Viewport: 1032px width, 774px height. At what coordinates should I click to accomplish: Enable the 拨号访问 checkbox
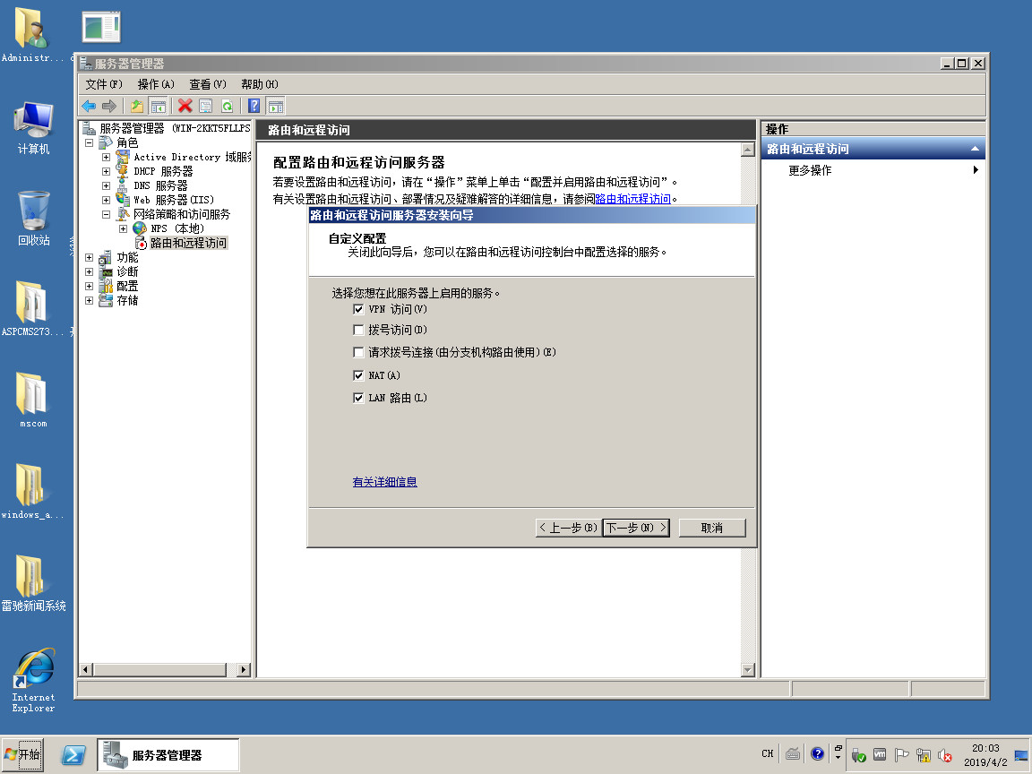(359, 331)
